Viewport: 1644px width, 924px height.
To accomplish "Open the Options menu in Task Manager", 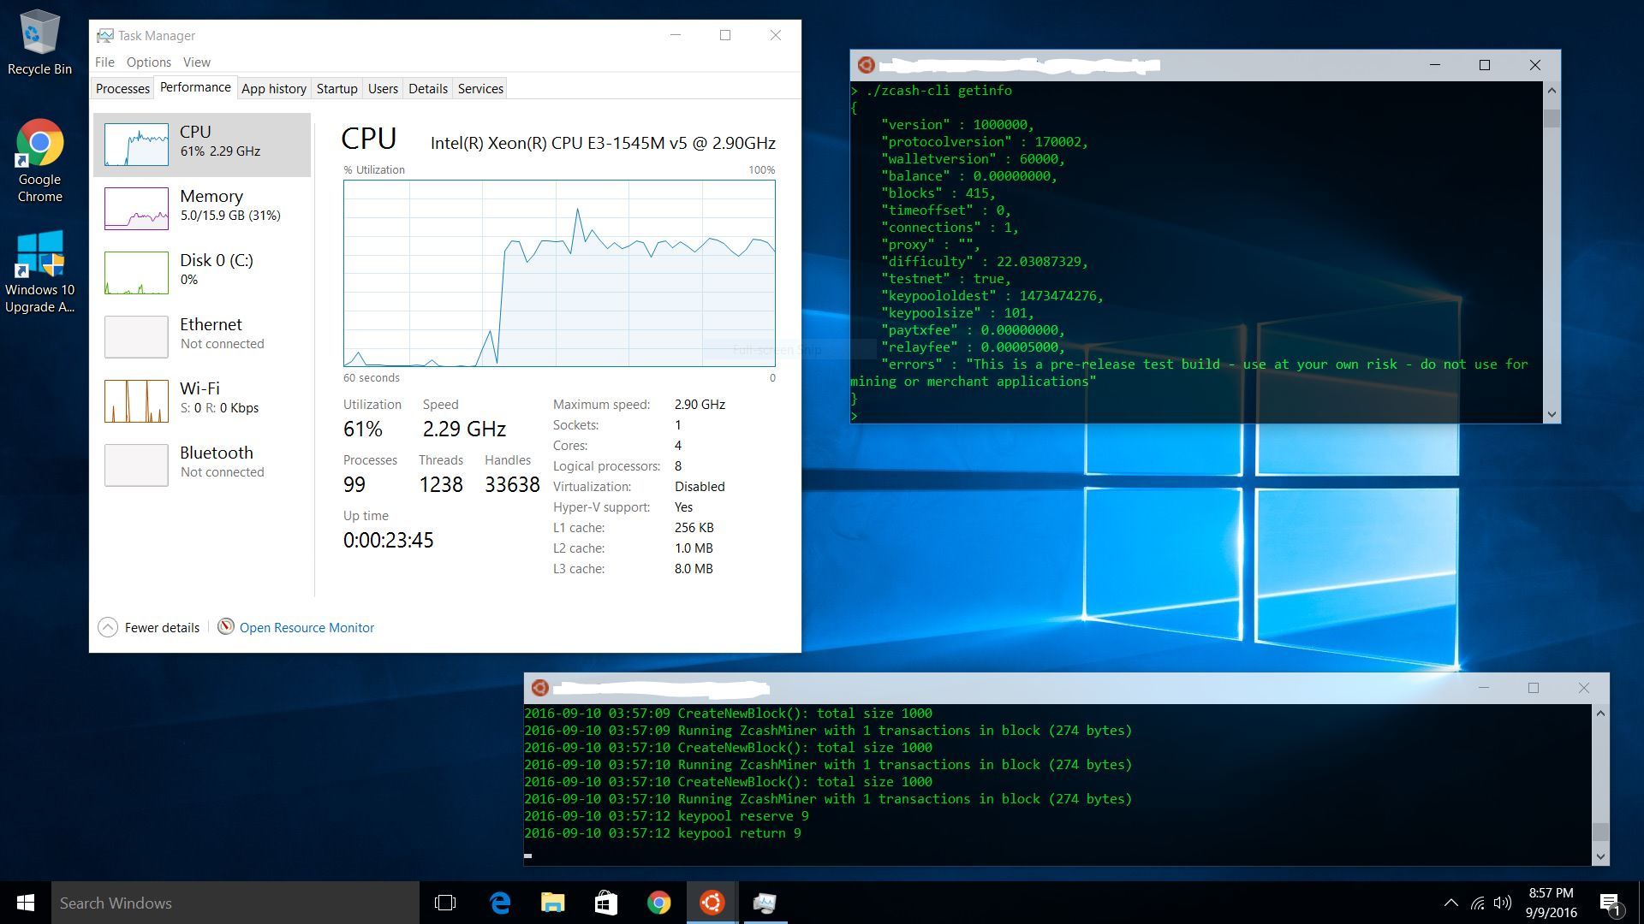I will click(149, 62).
